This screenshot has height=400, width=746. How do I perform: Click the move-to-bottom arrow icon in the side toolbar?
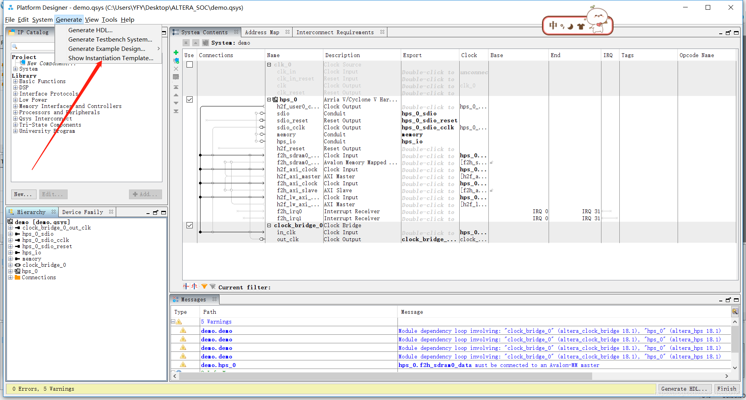click(176, 111)
